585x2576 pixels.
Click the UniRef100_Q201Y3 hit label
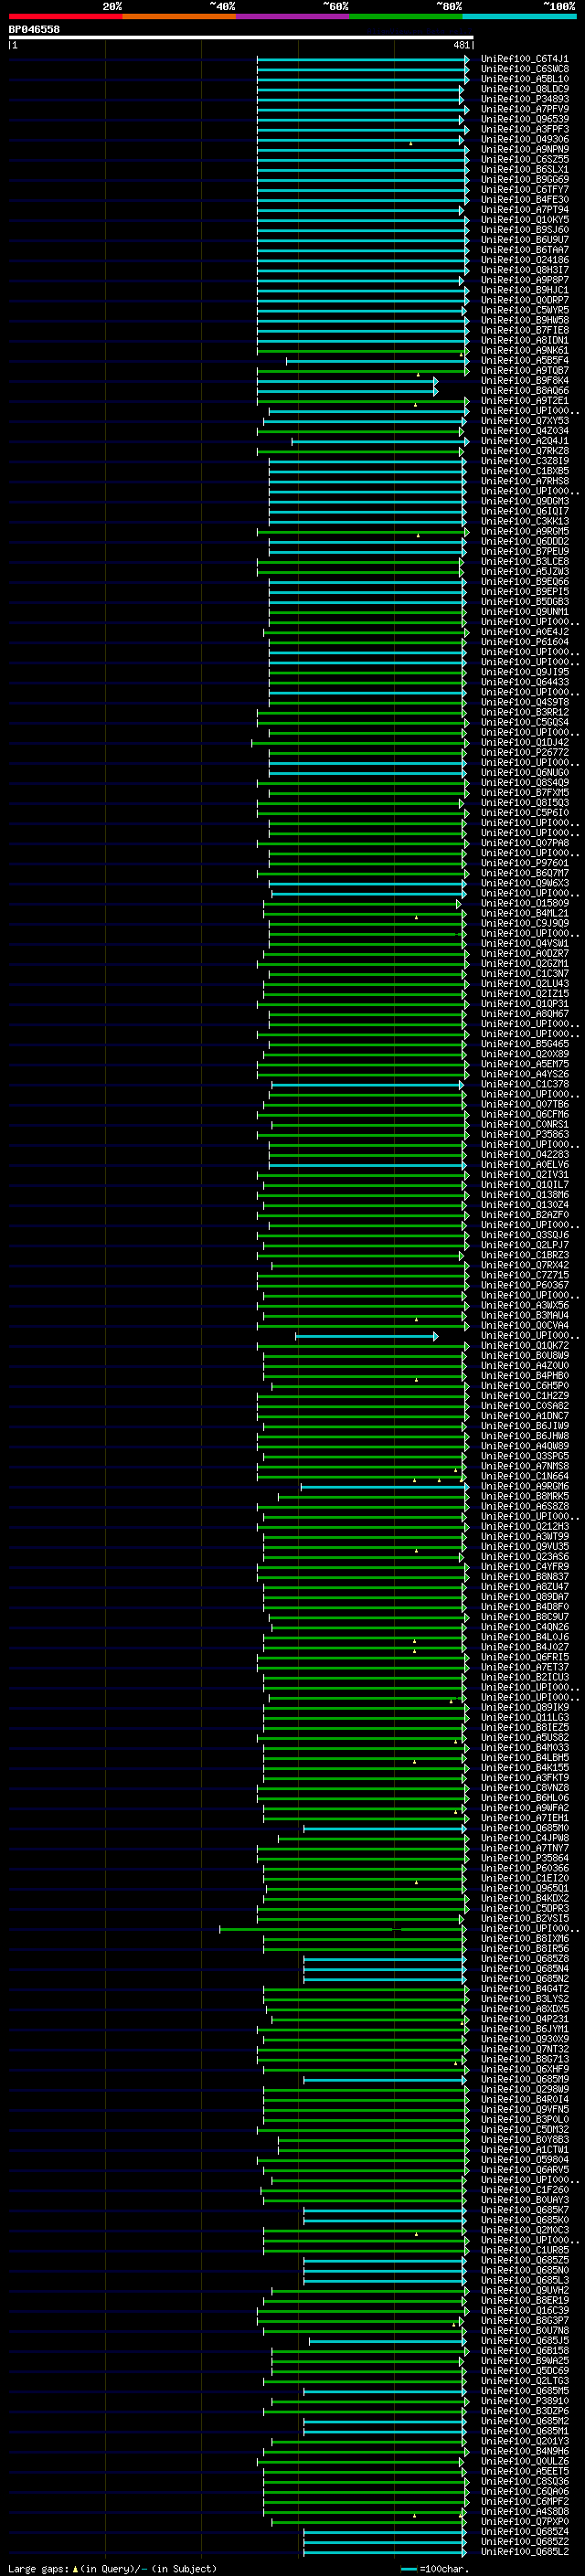coord(524,2441)
